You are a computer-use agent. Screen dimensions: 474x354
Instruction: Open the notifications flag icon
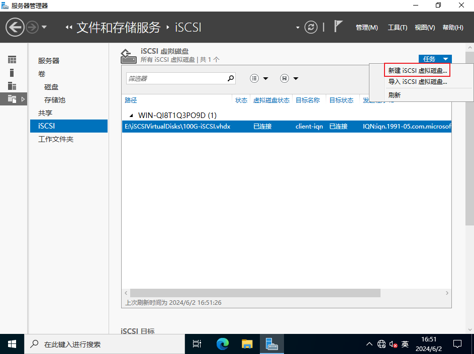[338, 27]
